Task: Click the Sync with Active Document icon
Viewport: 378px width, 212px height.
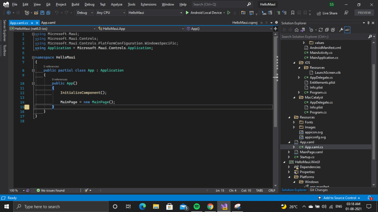Action: [x=321, y=30]
